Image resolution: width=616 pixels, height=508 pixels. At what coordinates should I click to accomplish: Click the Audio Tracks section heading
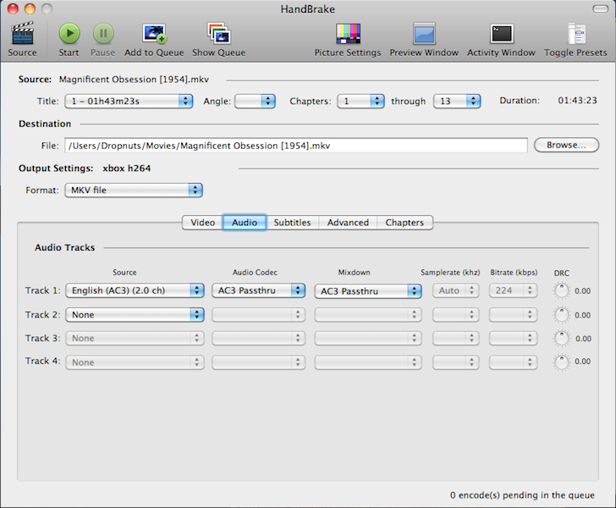[x=65, y=248]
